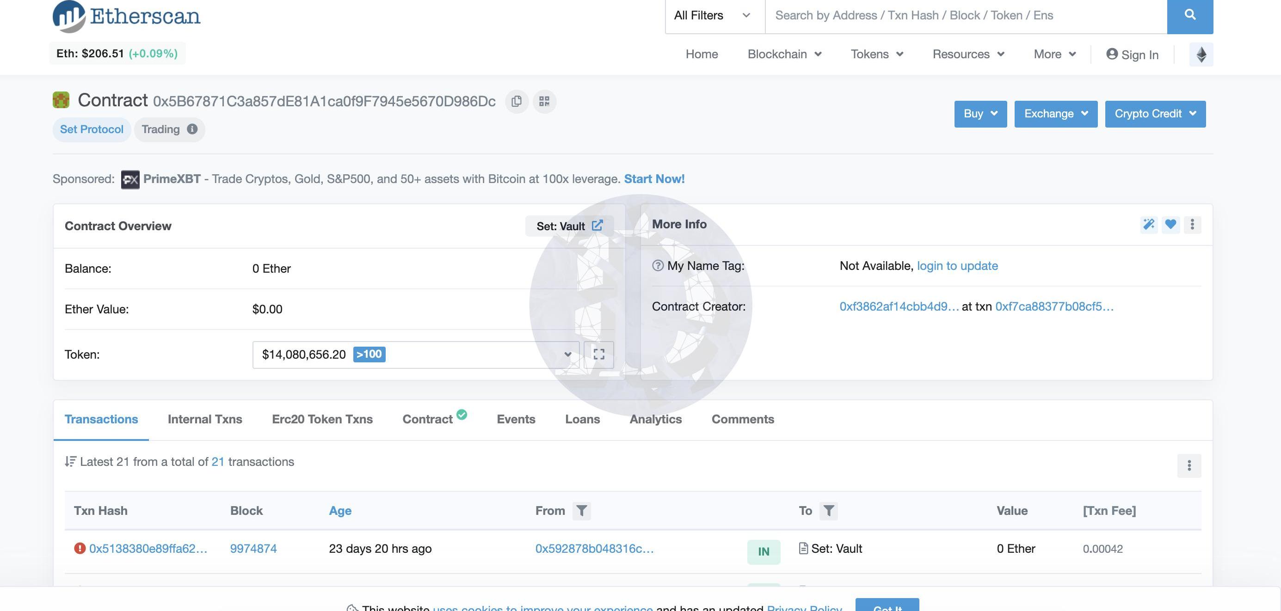Click the PrimeXBT sponsor logo
This screenshot has width=1281, height=611.
tap(130, 179)
